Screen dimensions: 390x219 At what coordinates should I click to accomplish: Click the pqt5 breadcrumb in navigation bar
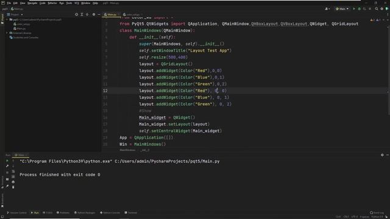tap(5, 9)
